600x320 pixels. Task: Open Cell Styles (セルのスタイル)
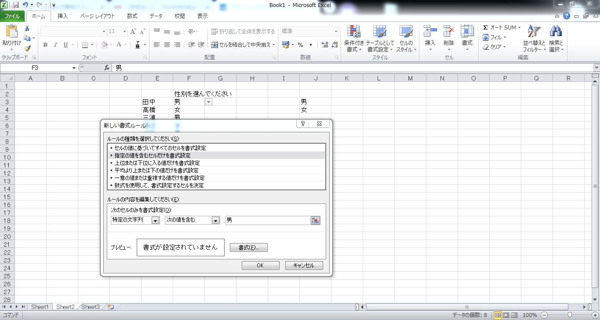click(x=406, y=39)
